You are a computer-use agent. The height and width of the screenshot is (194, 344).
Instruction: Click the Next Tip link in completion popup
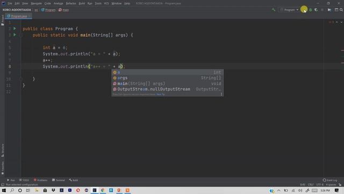click(x=161, y=94)
